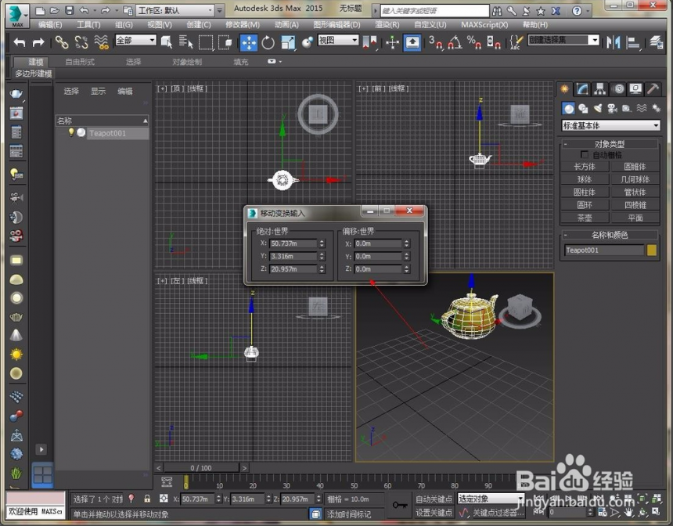
Task: Toggle the selection lock padlock icon
Action: pyautogui.click(x=147, y=499)
